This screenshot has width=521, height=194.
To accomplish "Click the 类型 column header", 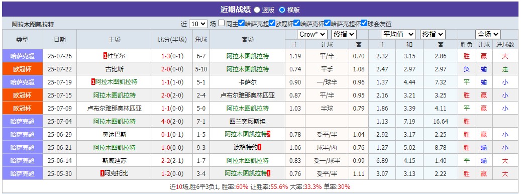I will pyautogui.click(x=23, y=40).
